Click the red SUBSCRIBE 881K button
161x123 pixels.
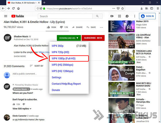point(93,38)
